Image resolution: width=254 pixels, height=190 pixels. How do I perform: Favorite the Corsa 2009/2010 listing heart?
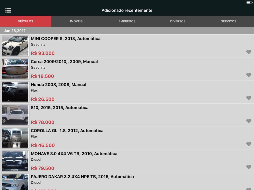(x=249, y=75)
